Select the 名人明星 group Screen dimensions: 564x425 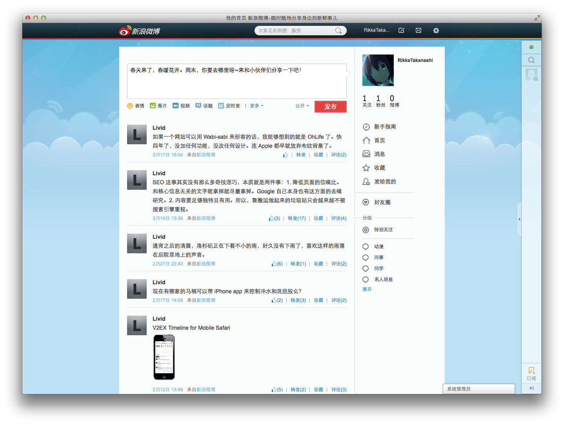click(378, 280)
